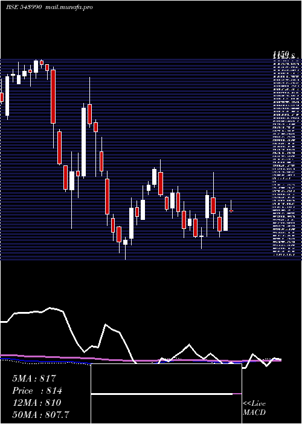
Task: Click the 1150 price axis label
Action: point(280,55)
